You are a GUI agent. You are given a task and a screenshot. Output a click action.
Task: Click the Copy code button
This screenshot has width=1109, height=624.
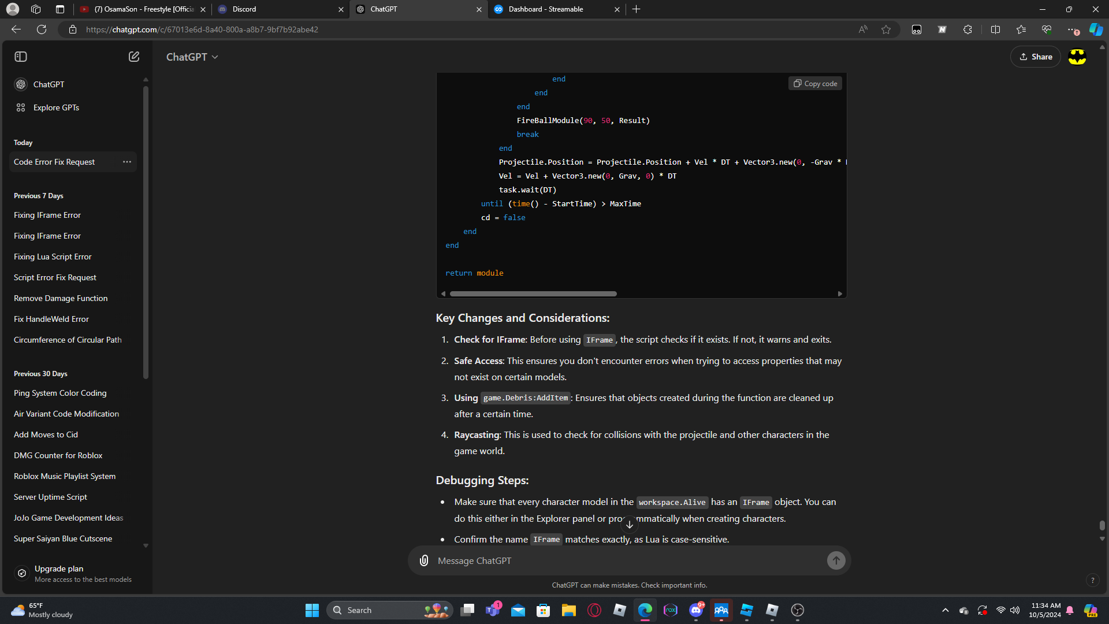tap(815, 84)
